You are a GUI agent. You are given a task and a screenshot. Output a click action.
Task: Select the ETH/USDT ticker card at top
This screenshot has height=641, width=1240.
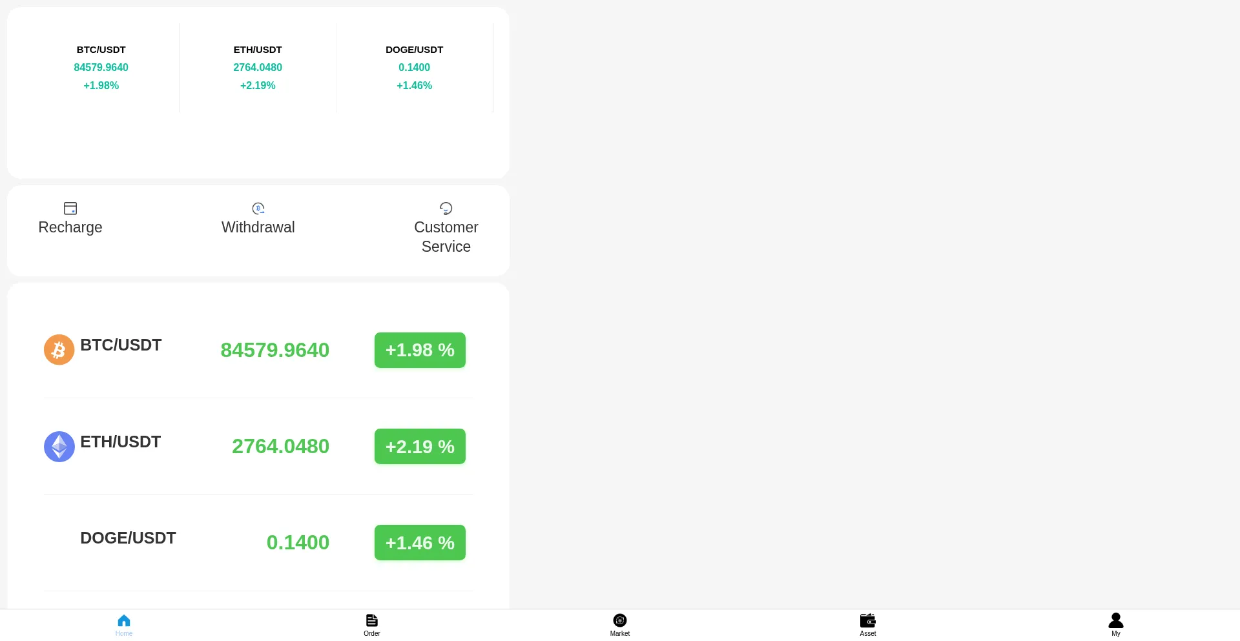click(x=258, y=68)
